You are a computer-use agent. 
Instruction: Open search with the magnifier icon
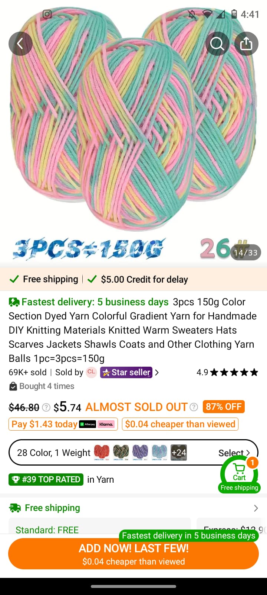[217, 44]
